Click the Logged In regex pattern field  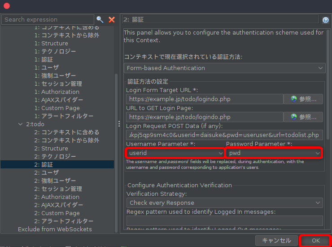[x=224, y=221]
